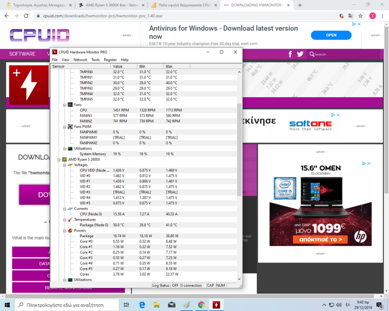Viewport: 389px width, 311px height.
Task: Open the Network menu
Action: [x=80, y=60]
